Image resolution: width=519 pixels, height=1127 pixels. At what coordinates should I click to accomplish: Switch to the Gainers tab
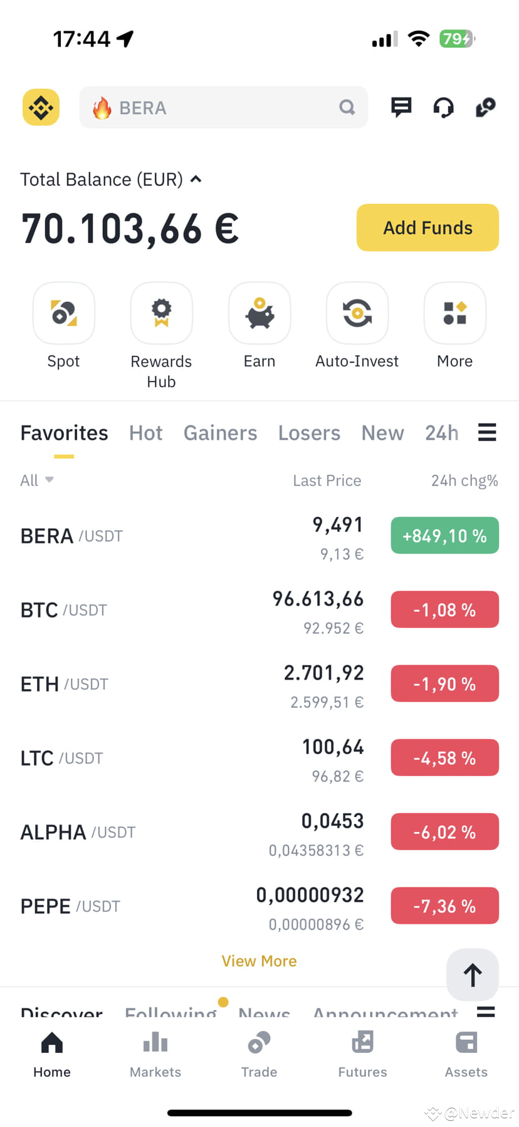[x=220, y=433]
